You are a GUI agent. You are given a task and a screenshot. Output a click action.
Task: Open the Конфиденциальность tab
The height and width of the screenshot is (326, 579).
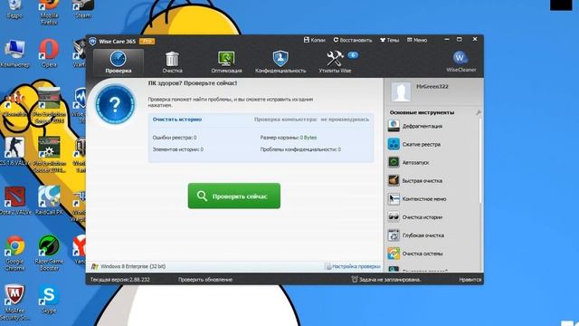click(280, 62)
